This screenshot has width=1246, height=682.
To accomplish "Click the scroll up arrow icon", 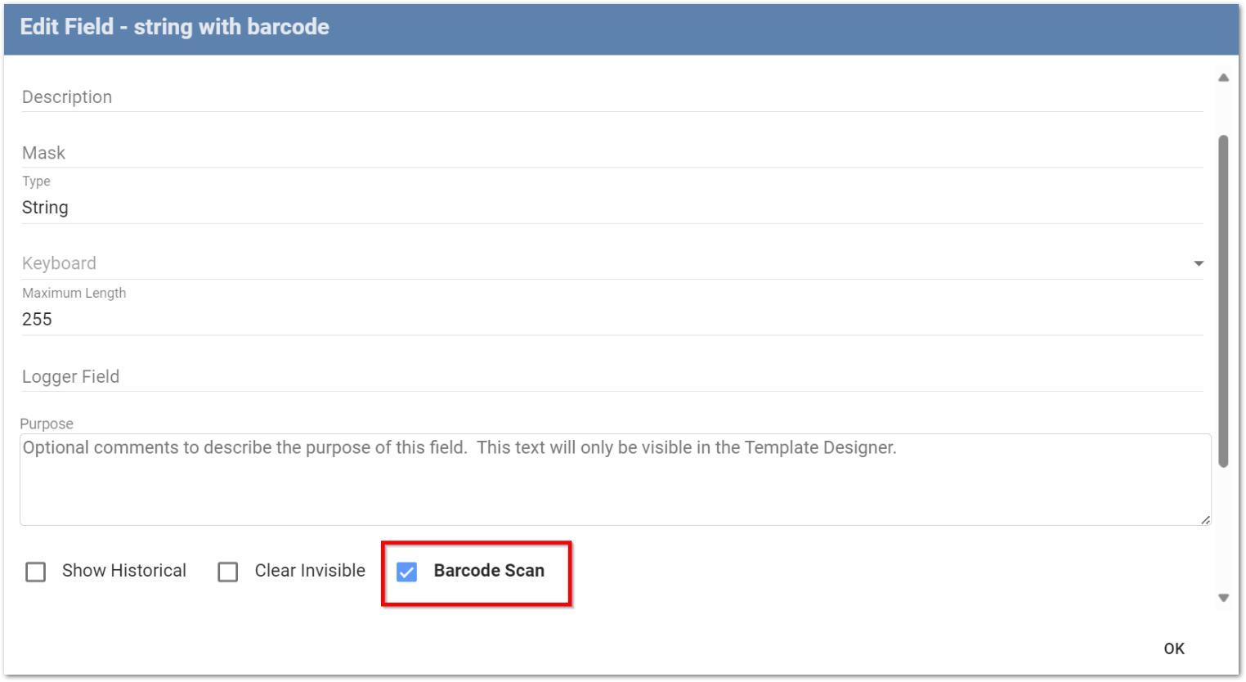I will point(1223,78).
